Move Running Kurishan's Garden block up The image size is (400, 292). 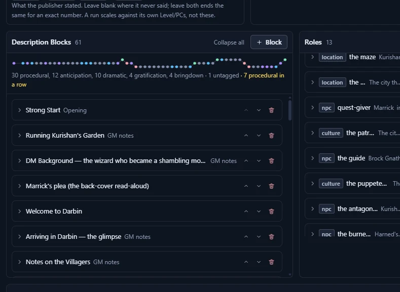click(246, 136)
